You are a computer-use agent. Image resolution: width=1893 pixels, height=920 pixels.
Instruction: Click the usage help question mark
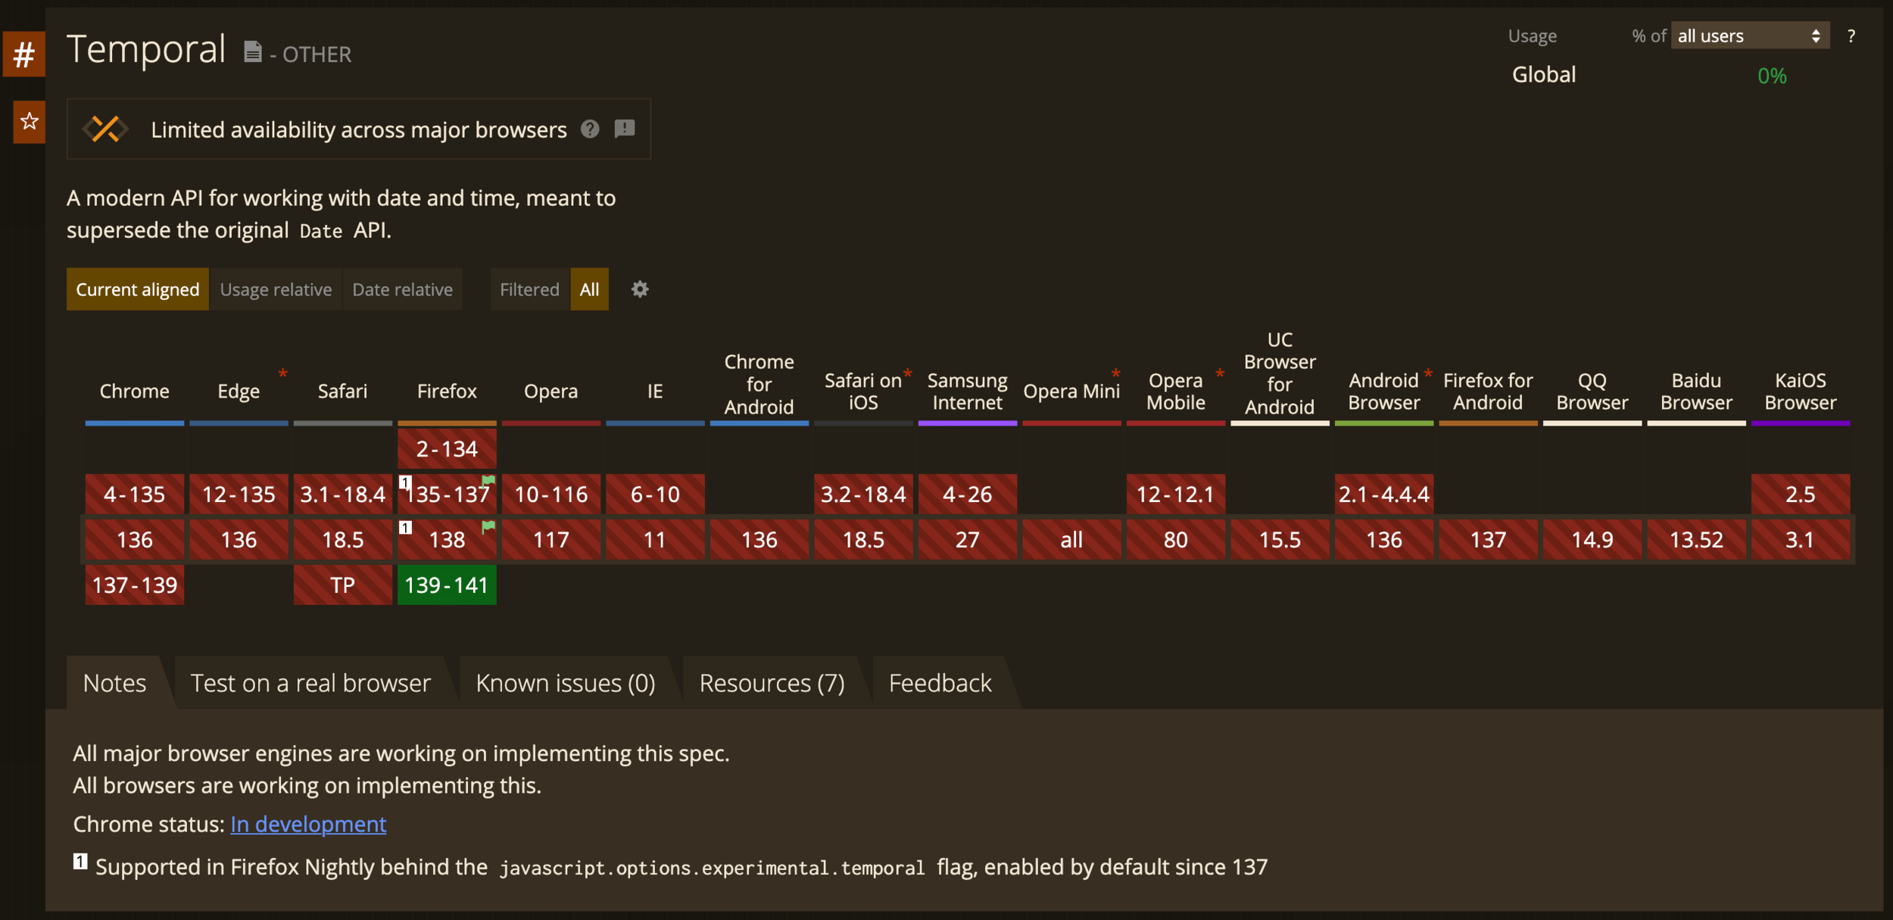[x=1851, y=36]
